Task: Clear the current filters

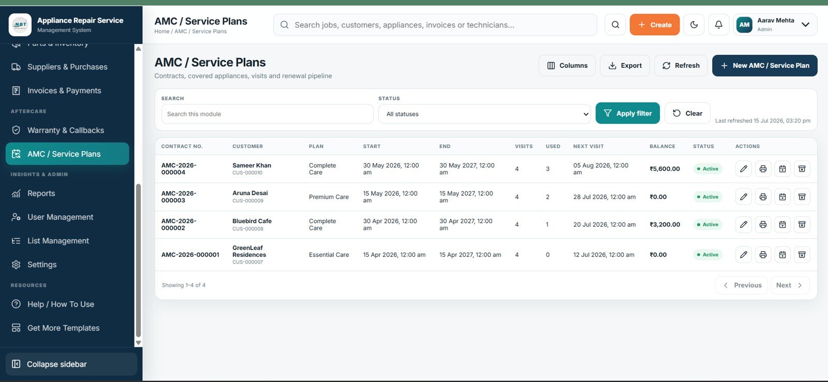Action: tap(687, 113)
